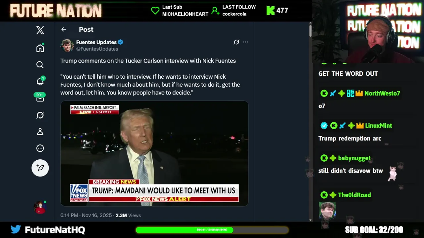Click the verified badge beside LinuxMint
Screen dimensions: 424x238
[324, 126]
